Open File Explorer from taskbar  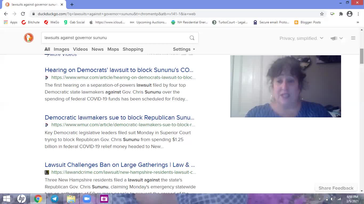[x=71, y=199]
